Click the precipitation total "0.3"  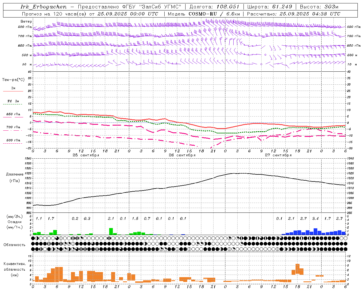coord(87,219)
